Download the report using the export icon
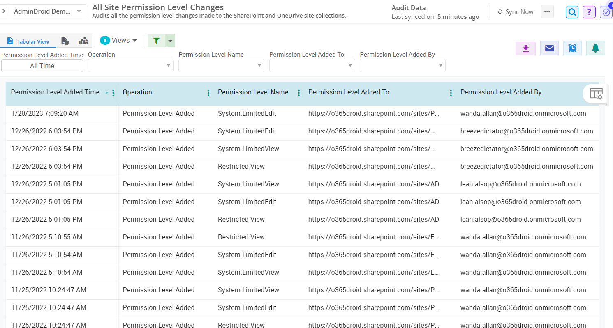This screenshot has width=613, height=328. click(525, 48)
